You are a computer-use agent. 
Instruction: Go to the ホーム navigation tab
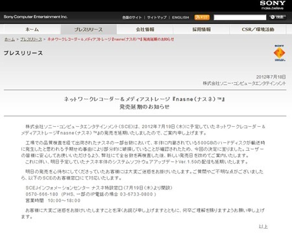point(32,29)
